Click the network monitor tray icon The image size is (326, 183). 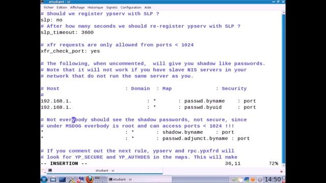click(247, 179)
